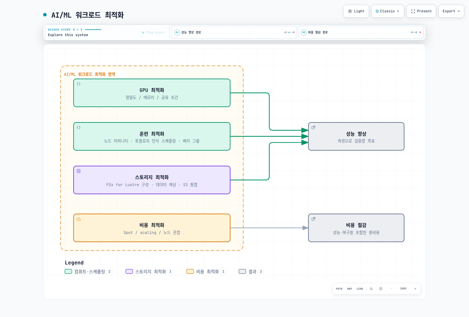
Task: Click the number 01 step badge
Action: click(x=177, y=32)
